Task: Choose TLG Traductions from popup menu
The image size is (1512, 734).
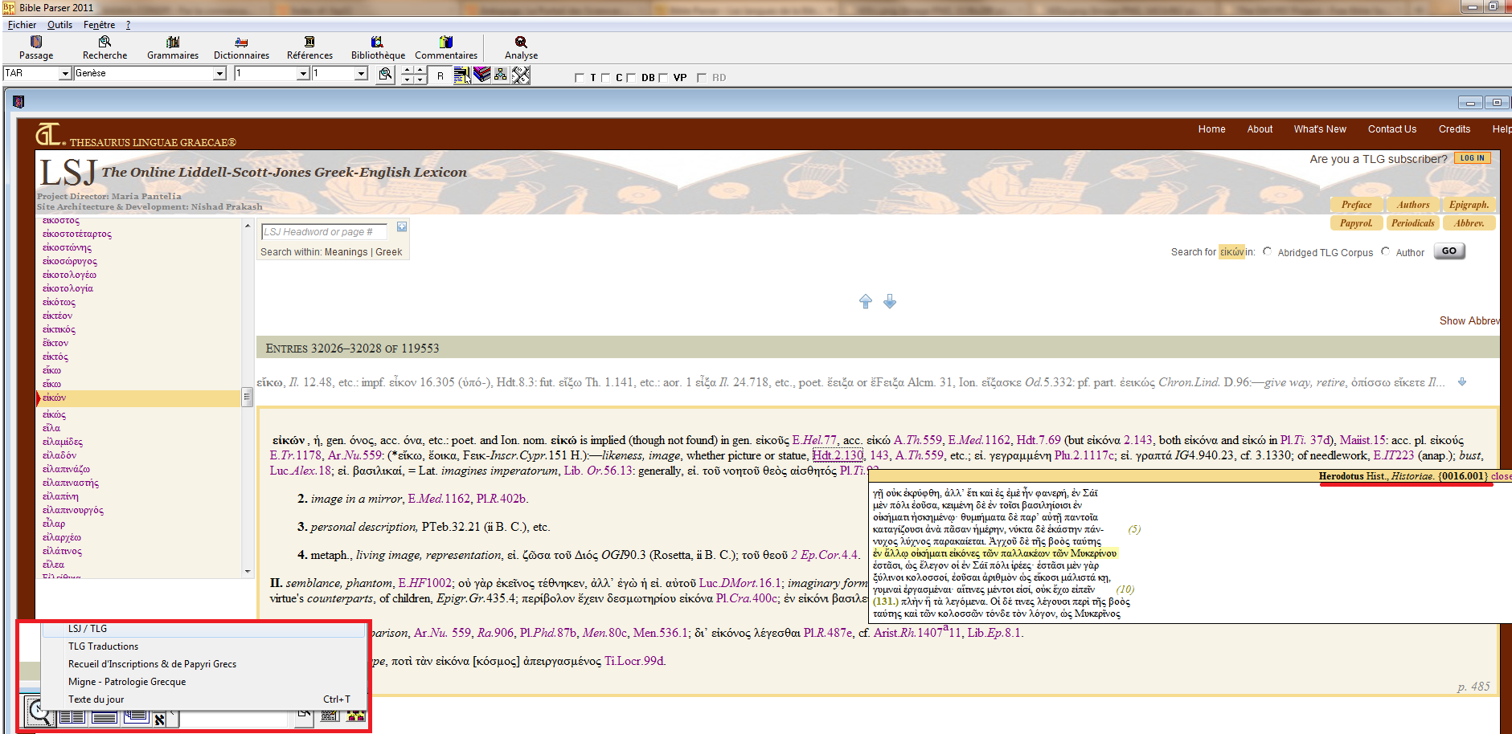Action: tap(203, 646)
